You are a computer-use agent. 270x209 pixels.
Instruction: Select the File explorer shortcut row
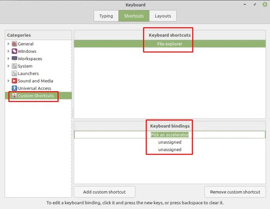pos(170,44)
